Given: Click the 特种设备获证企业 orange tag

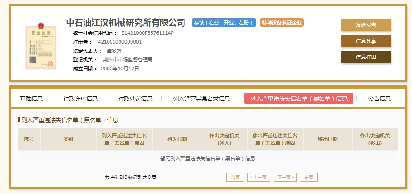Looking at the screenshot, I should (x=282, y=23).
